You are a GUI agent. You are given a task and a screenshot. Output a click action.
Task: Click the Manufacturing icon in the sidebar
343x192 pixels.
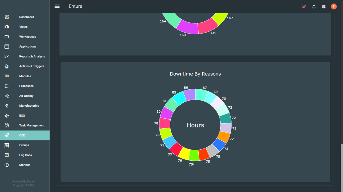pyautogui.click(x=7, y=106)
